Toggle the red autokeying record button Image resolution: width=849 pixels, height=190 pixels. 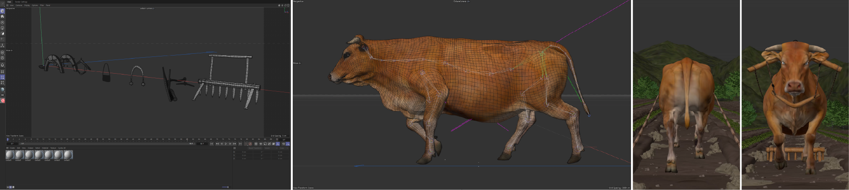[250, 144]
